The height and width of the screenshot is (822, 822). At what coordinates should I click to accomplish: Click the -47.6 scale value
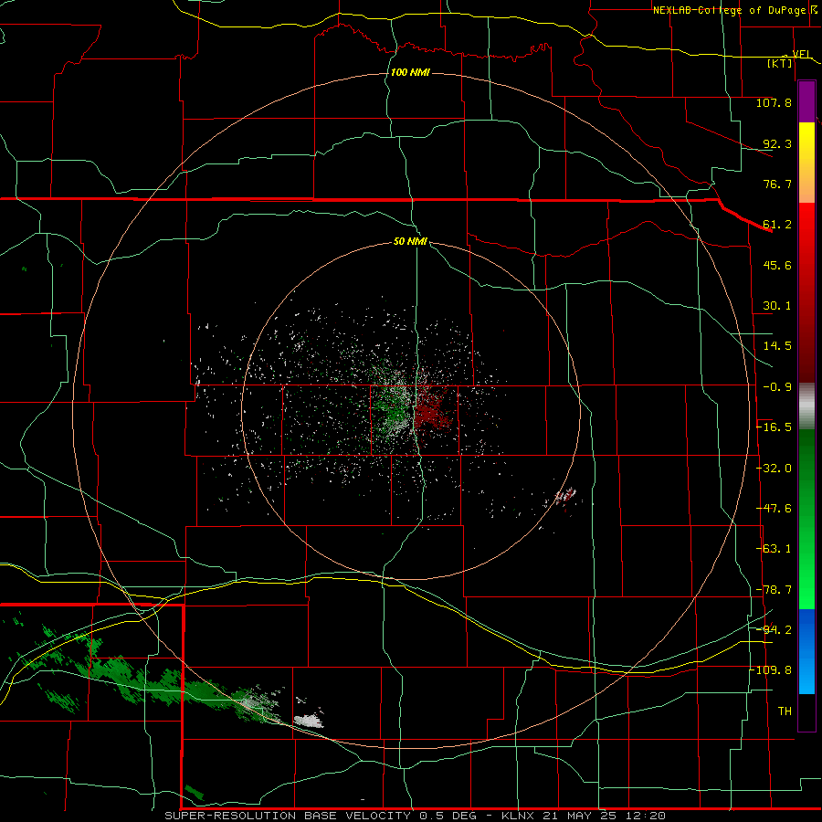[774, 509]
